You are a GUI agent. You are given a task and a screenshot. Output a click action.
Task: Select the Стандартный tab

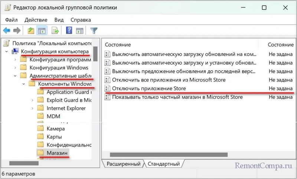point(164,164)
